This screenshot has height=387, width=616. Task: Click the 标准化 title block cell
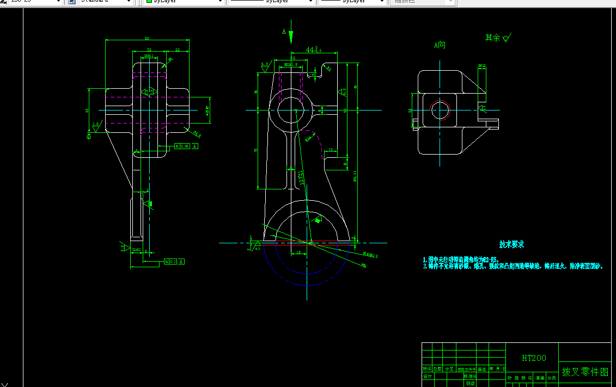tap(470, 376)
